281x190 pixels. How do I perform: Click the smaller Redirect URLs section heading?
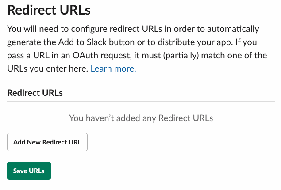pos(35,93)
